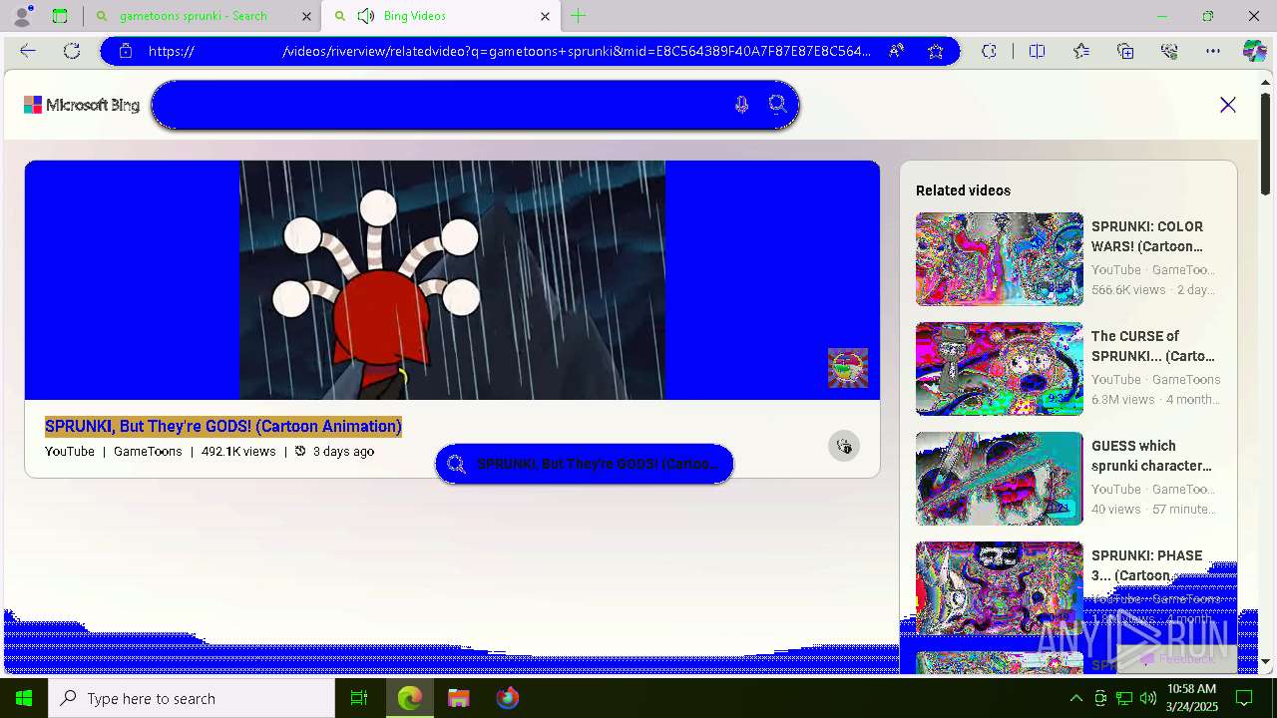Open Settings and more menu
This screenshot has height=718, width=1277.
1213,51
